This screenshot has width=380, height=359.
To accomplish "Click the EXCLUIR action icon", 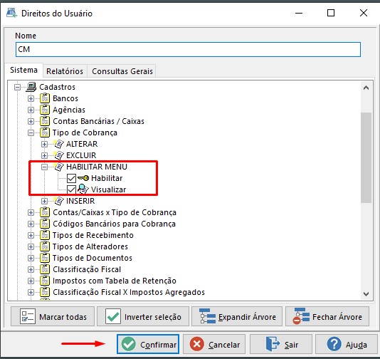I will 58,155.
